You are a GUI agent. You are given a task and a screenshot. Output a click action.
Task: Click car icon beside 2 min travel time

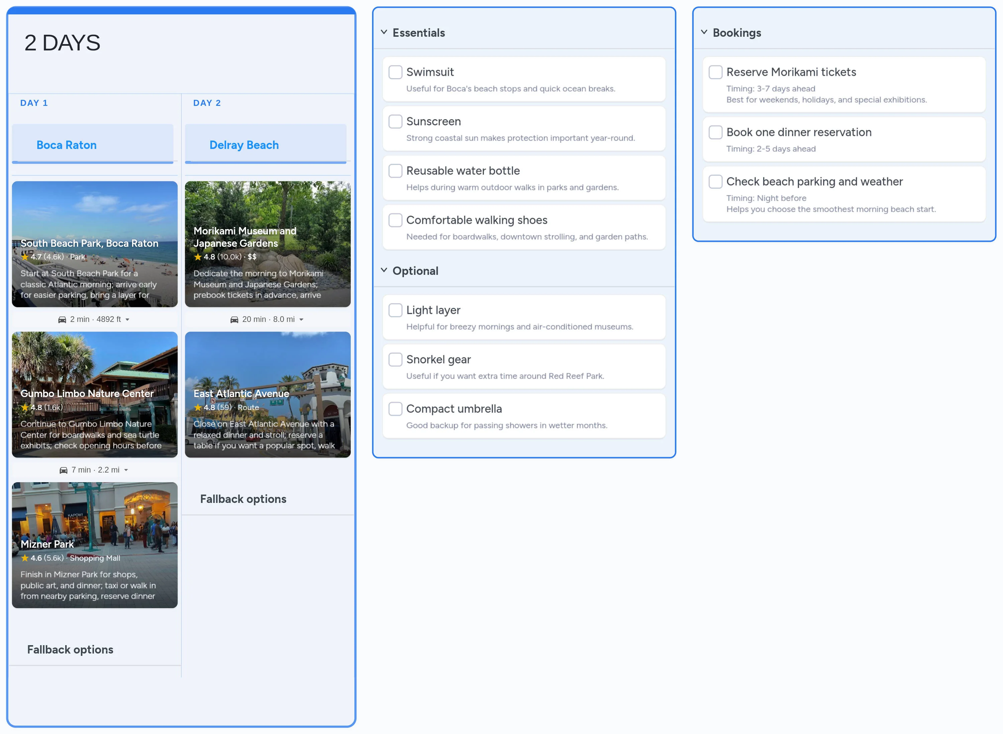[62, 320]
